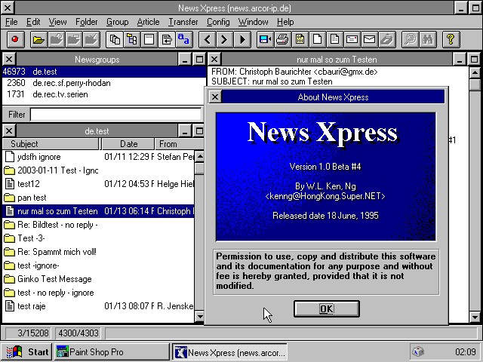This screenshot has height=362, width=483.
Task: Expand the 'Test -3-' thread folder
Action: [x=10, y=238]
